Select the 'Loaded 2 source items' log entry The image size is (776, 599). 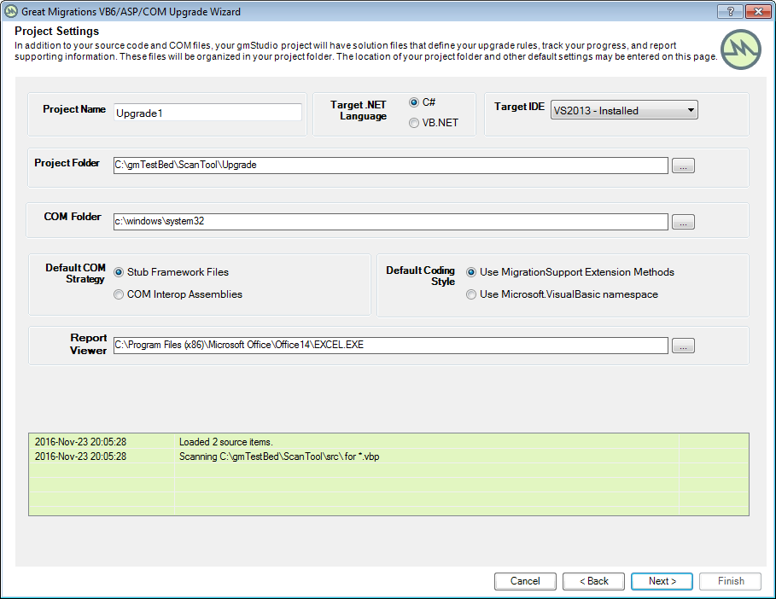point(256,441)
